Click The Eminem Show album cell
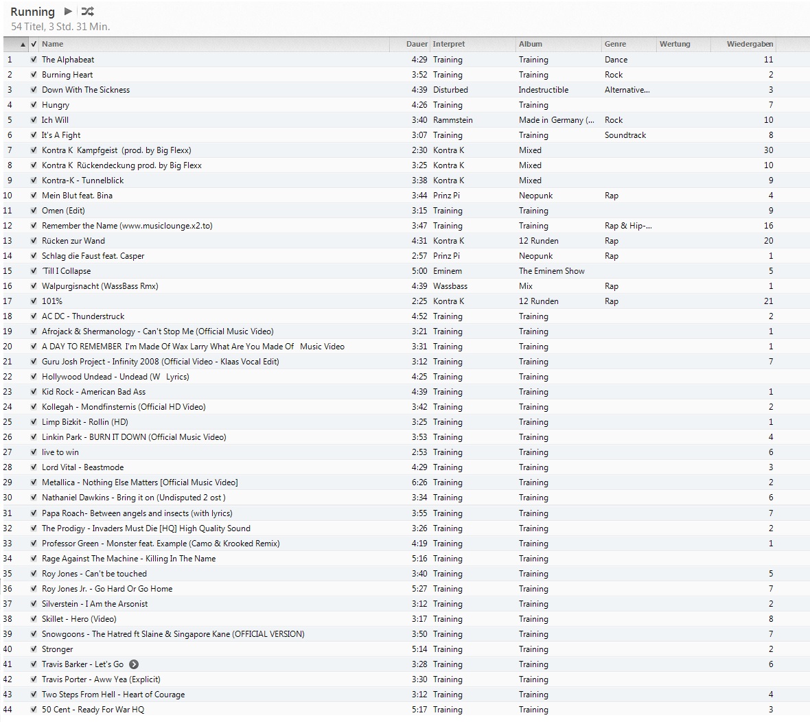The width and height of the screenshot is (810, 722). coord(552,271)
